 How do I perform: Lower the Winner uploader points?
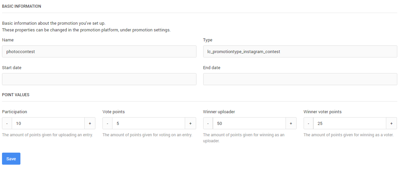click(x=208, y=123)
